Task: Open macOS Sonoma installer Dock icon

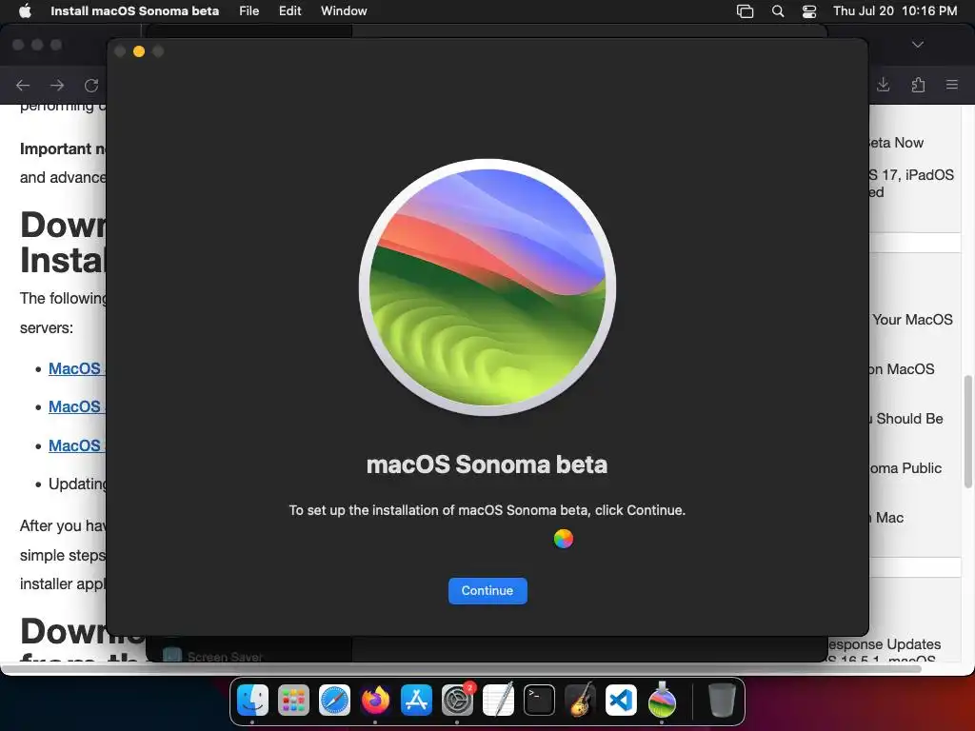Action: point(662,700)
